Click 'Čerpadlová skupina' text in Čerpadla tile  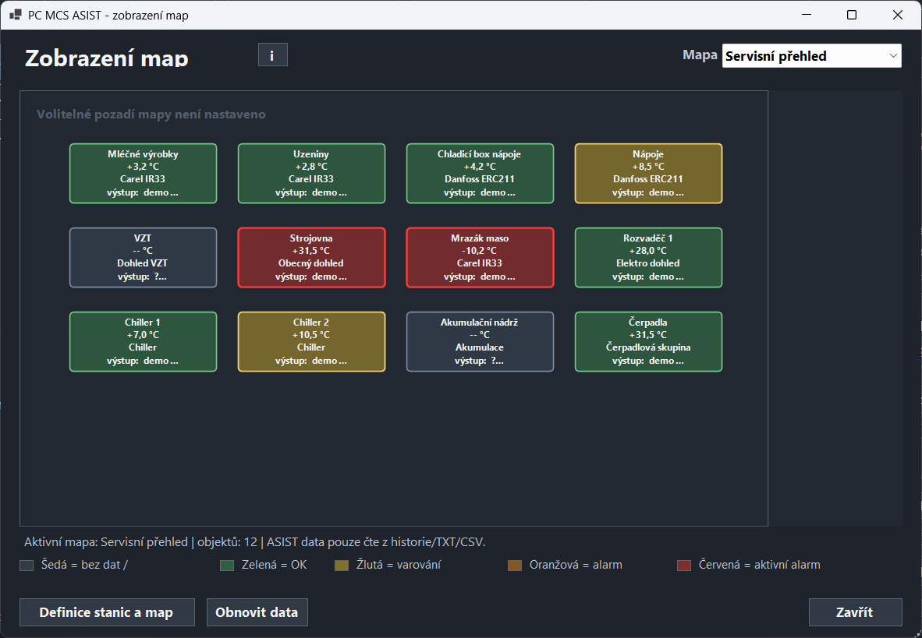[648, 347]
